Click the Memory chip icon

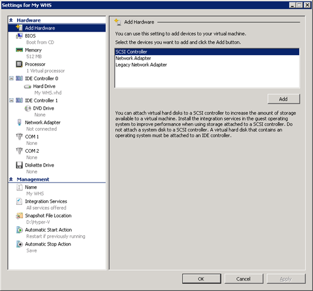click(19, 50)
